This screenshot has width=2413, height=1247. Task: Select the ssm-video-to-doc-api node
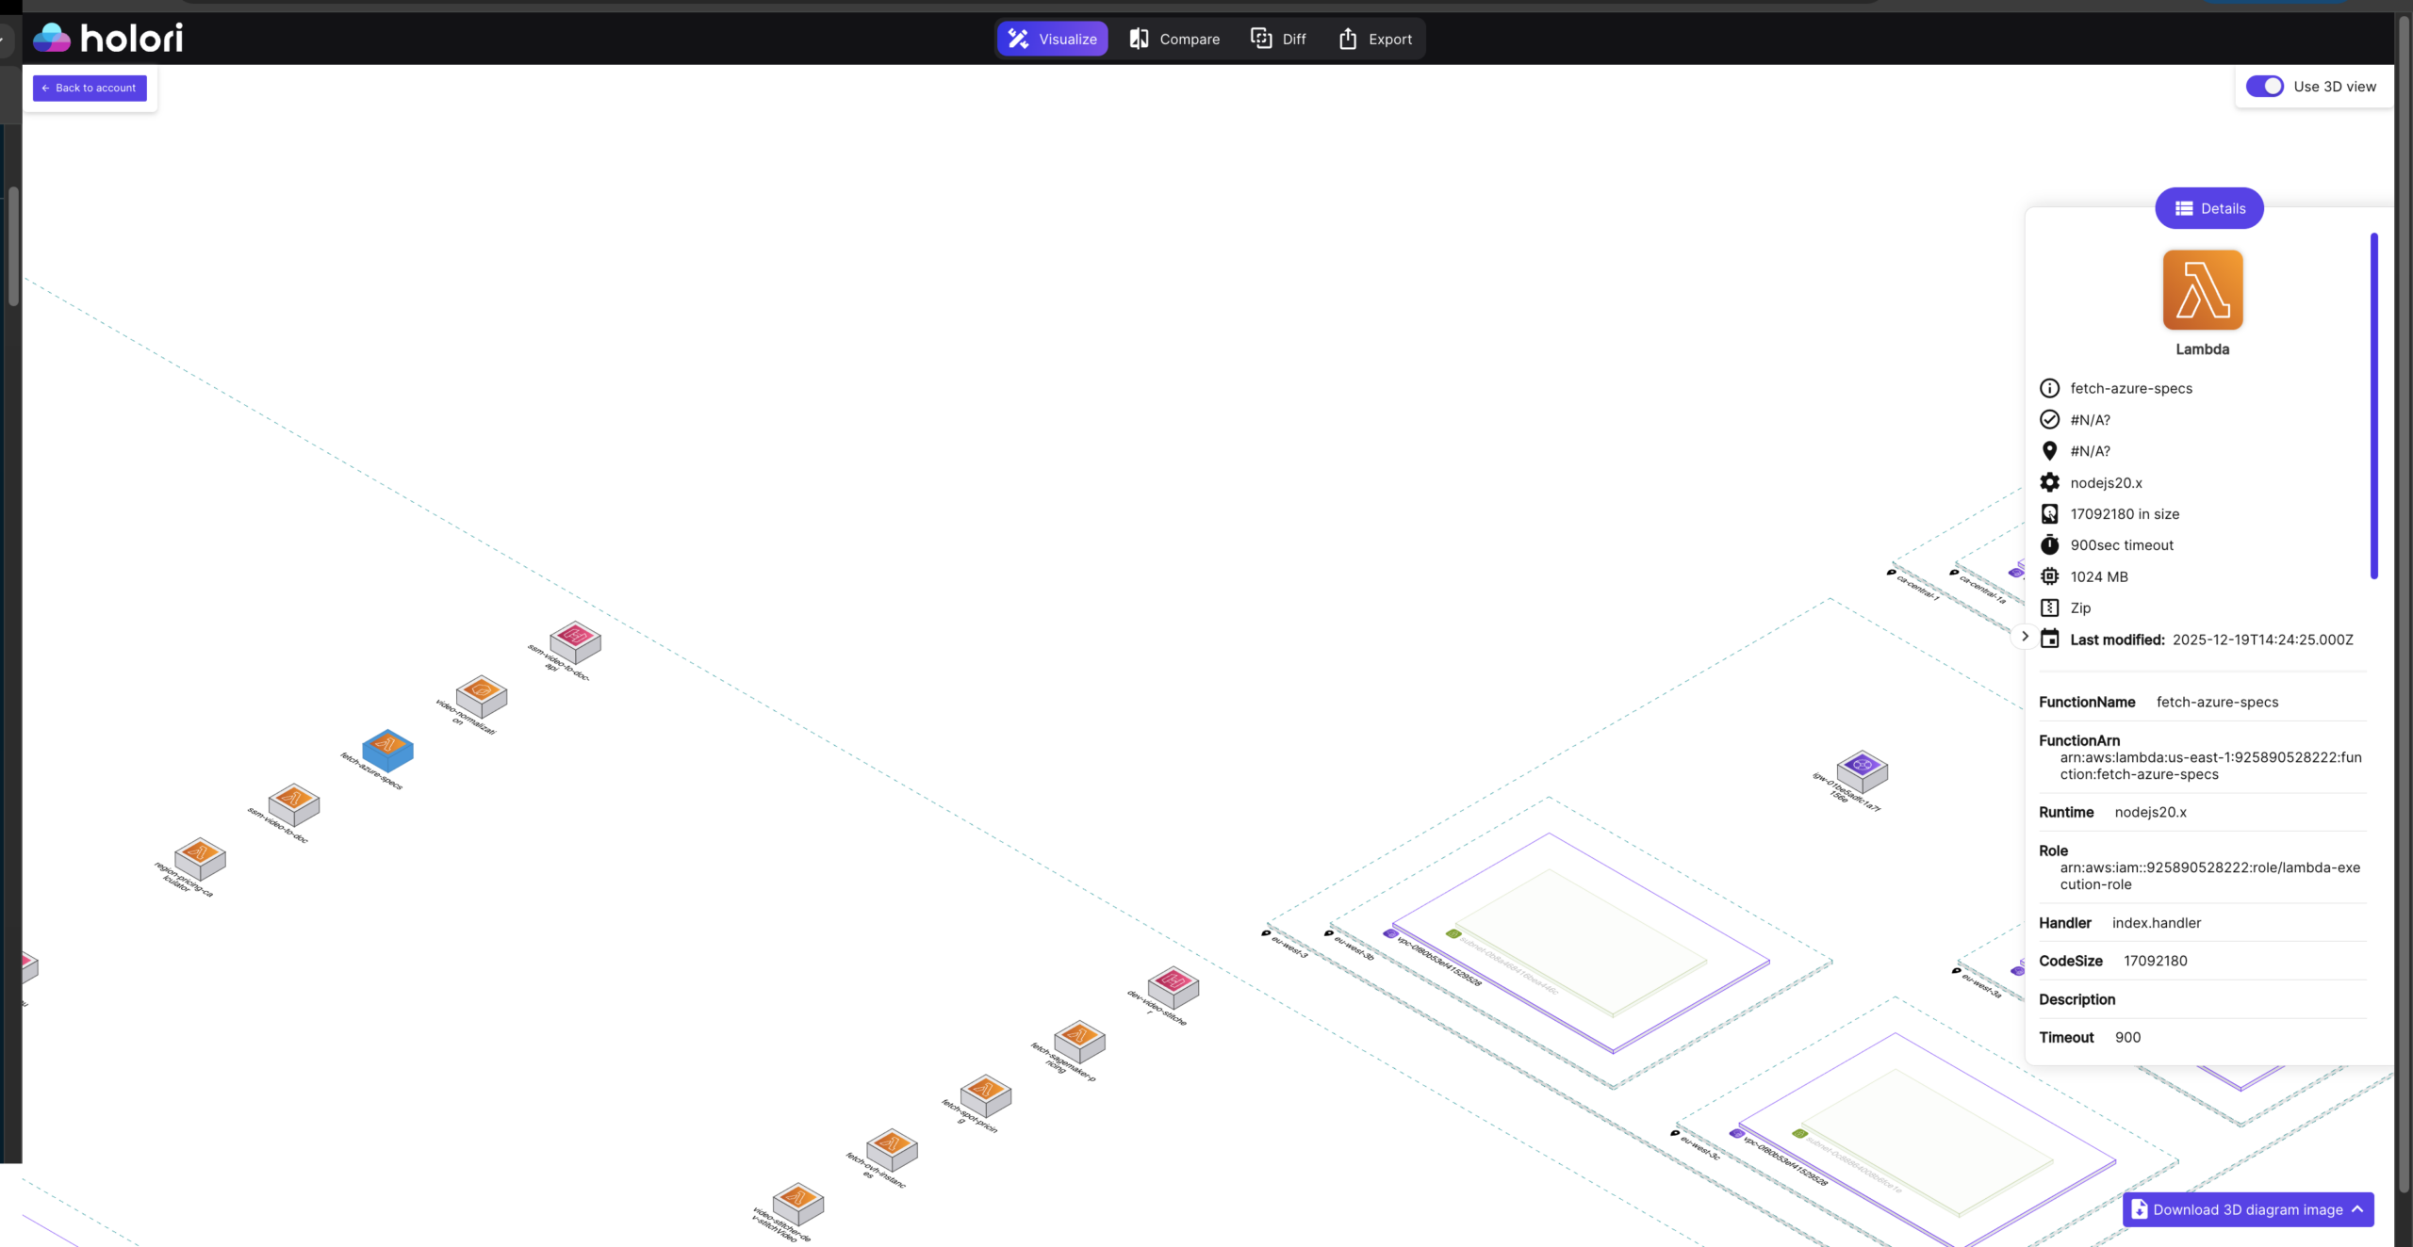coord(576,642)
